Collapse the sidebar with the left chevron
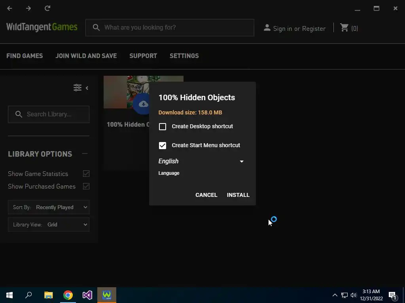The width and height of the screenshot is (405, 303). click(87, 88)
